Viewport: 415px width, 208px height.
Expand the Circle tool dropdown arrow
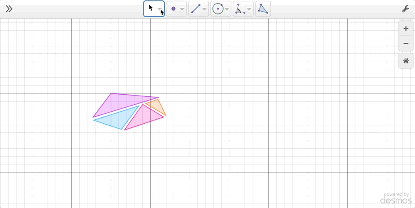click(227, 9)
